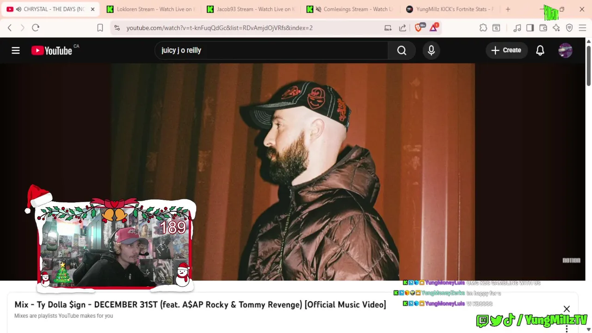This screenshot has height=333, width=592.
Task: View site information icon in address bar
Action: 117,28
